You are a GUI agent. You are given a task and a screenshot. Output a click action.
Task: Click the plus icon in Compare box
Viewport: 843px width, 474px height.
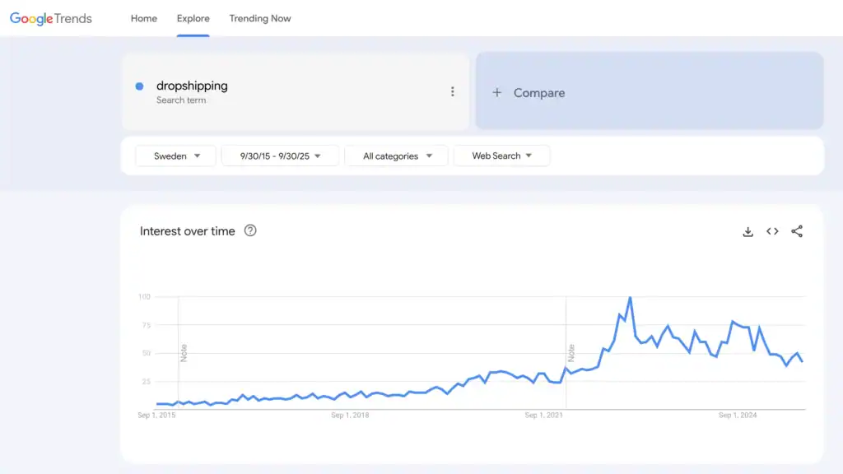tap(496, 93)
